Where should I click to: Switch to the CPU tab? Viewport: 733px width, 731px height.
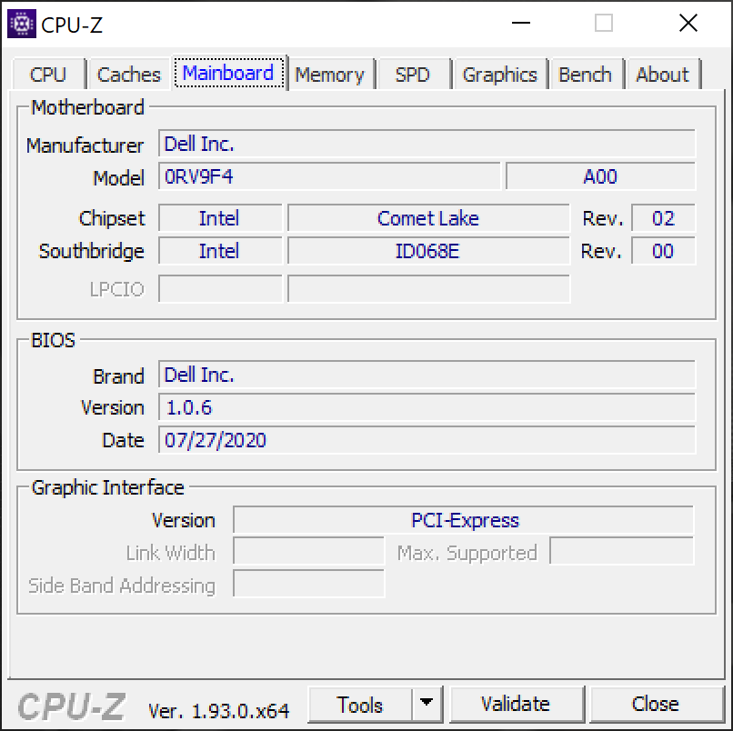(x=48, y=75)
